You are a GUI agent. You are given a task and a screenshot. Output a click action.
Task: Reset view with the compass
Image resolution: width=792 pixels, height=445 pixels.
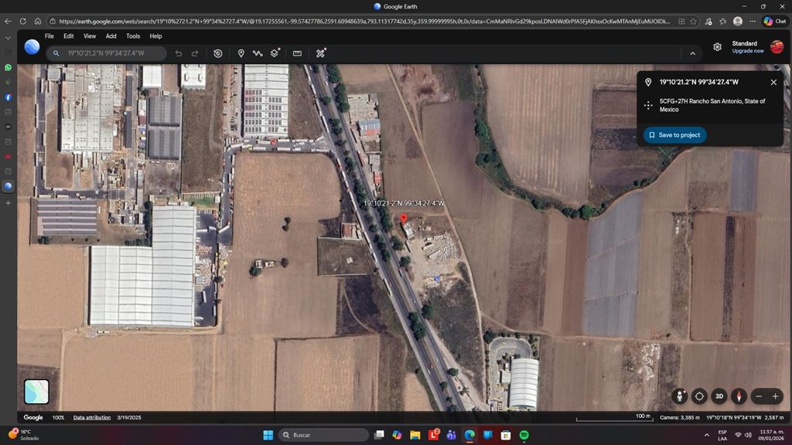(739, 396)
